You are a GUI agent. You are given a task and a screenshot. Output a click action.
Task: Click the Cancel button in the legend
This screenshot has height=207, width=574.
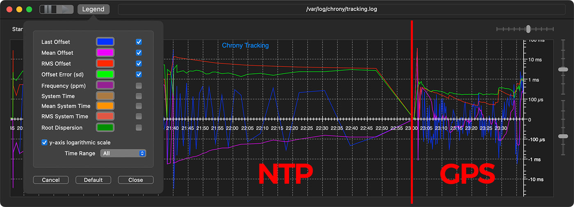[51, 180]
